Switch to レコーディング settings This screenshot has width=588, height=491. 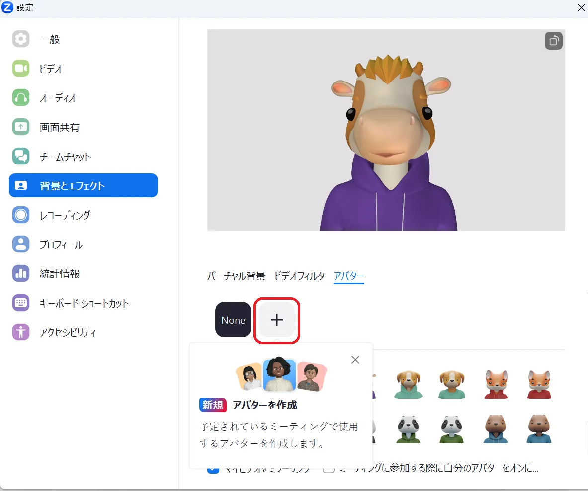point(65,215)
